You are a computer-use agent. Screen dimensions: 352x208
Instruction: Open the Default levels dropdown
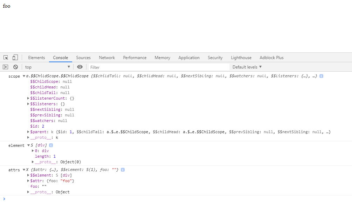247,67
